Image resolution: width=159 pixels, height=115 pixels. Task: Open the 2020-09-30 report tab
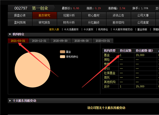(x=60, y=41)
